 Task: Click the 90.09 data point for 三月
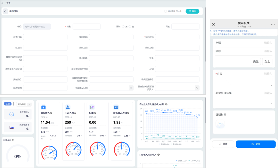point(158,112)
